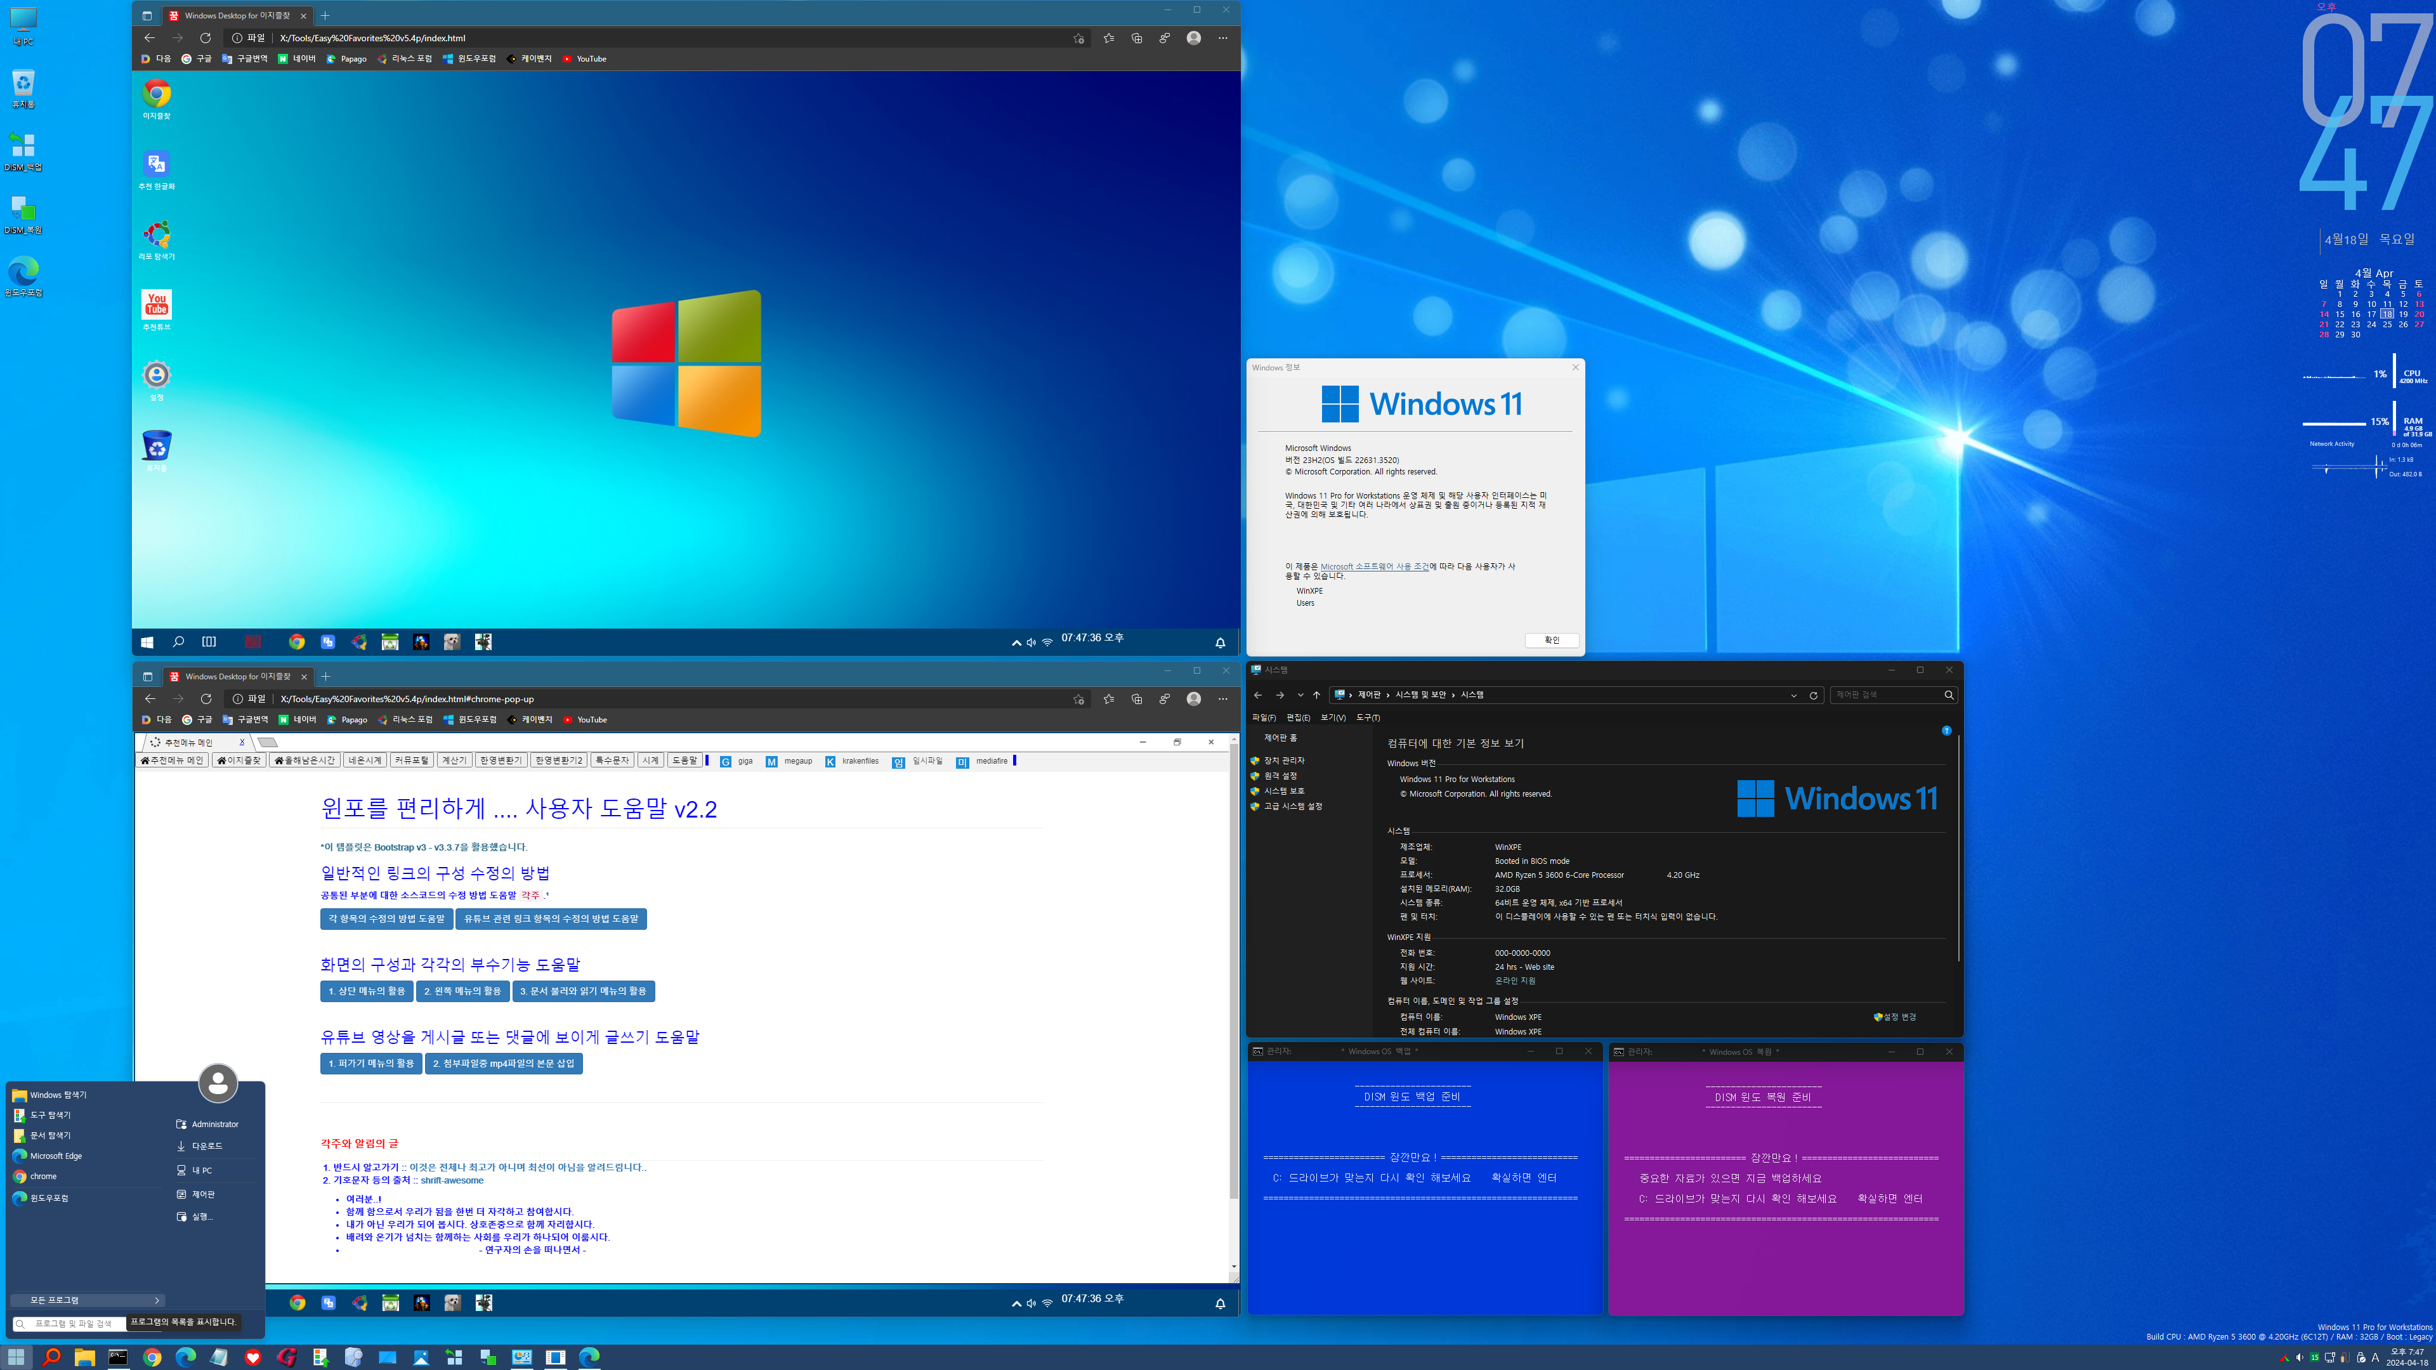Open the Microsoft 소프트웨어 사용 조건 link
Image resolution: width=2436 pixels, height=1370 pixels.
[1374, 566]
